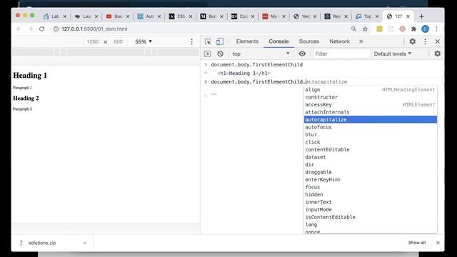Screen dimensions: 457x257
Task: Select innerText autocomplete suggestion
Action: tap(371, 202)
